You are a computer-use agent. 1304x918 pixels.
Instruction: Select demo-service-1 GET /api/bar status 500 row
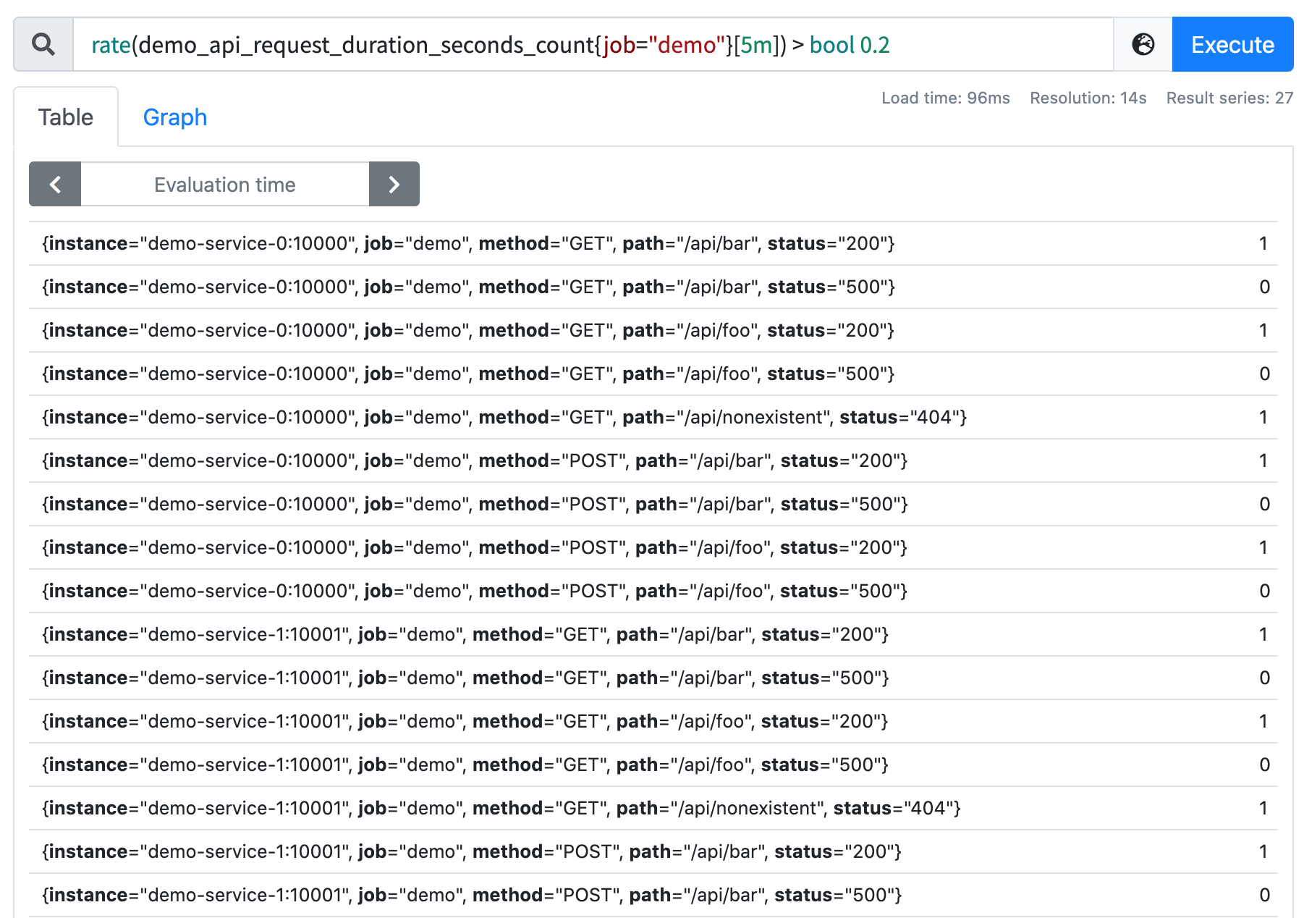coord(653,678)
